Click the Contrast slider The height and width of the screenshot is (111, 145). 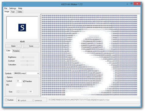coord(28,61)
